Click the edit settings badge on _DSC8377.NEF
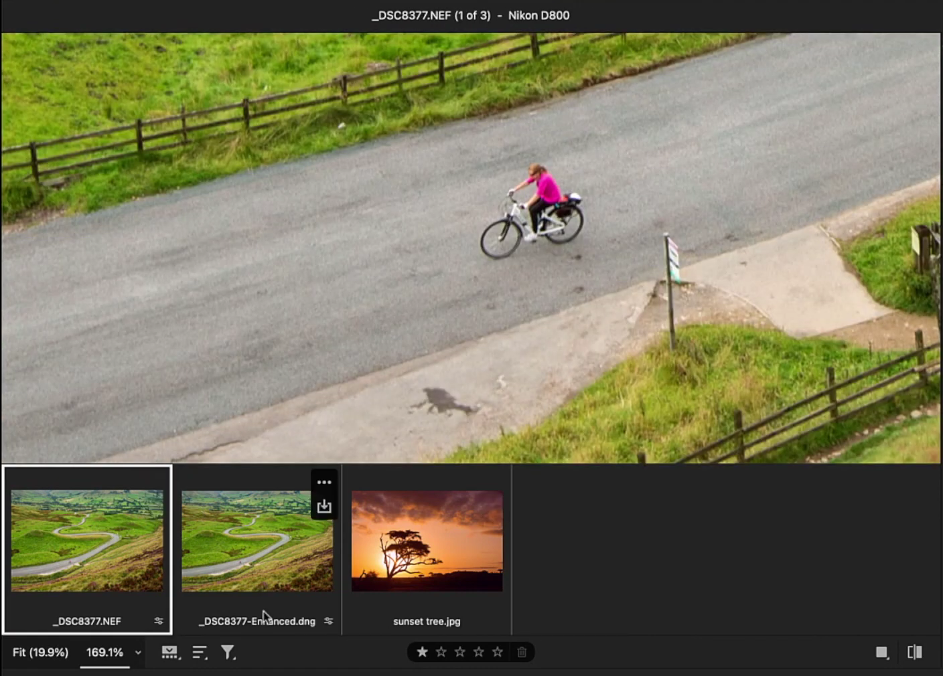This screenshot has height=676, width=943. pyautogui.click(x=159, y=621)
